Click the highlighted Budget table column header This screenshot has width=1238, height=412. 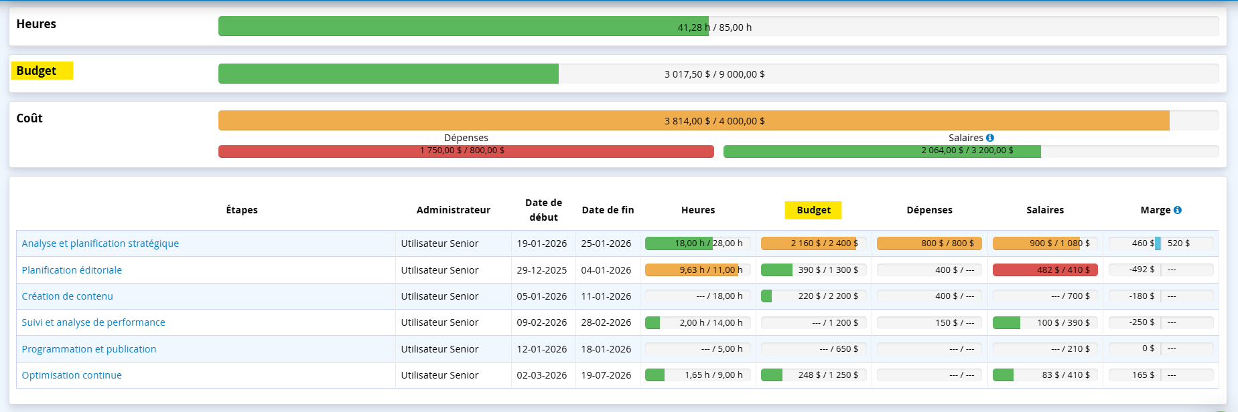(x=813, y=210)
